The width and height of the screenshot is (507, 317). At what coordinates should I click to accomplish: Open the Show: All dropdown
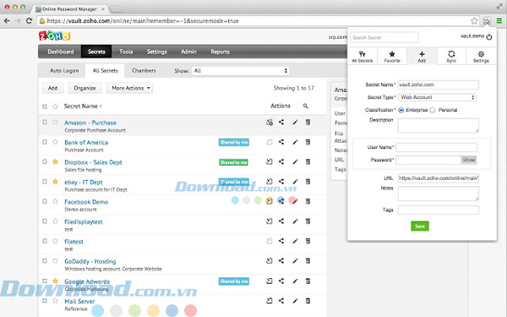pos(240,71)
